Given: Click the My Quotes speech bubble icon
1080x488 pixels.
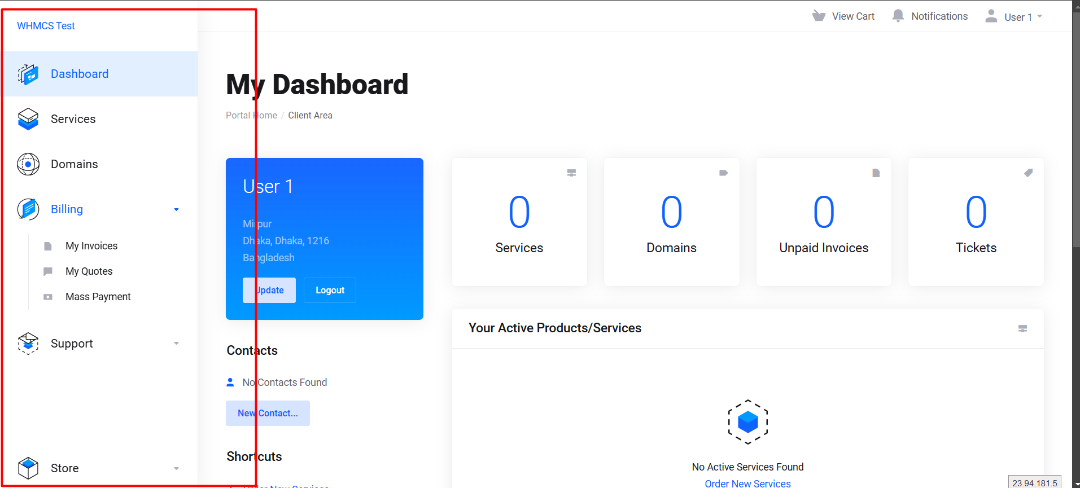Looking at the screenshot, I should 48,271.
